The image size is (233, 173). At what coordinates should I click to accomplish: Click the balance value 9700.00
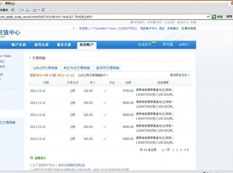pos(128,91)
